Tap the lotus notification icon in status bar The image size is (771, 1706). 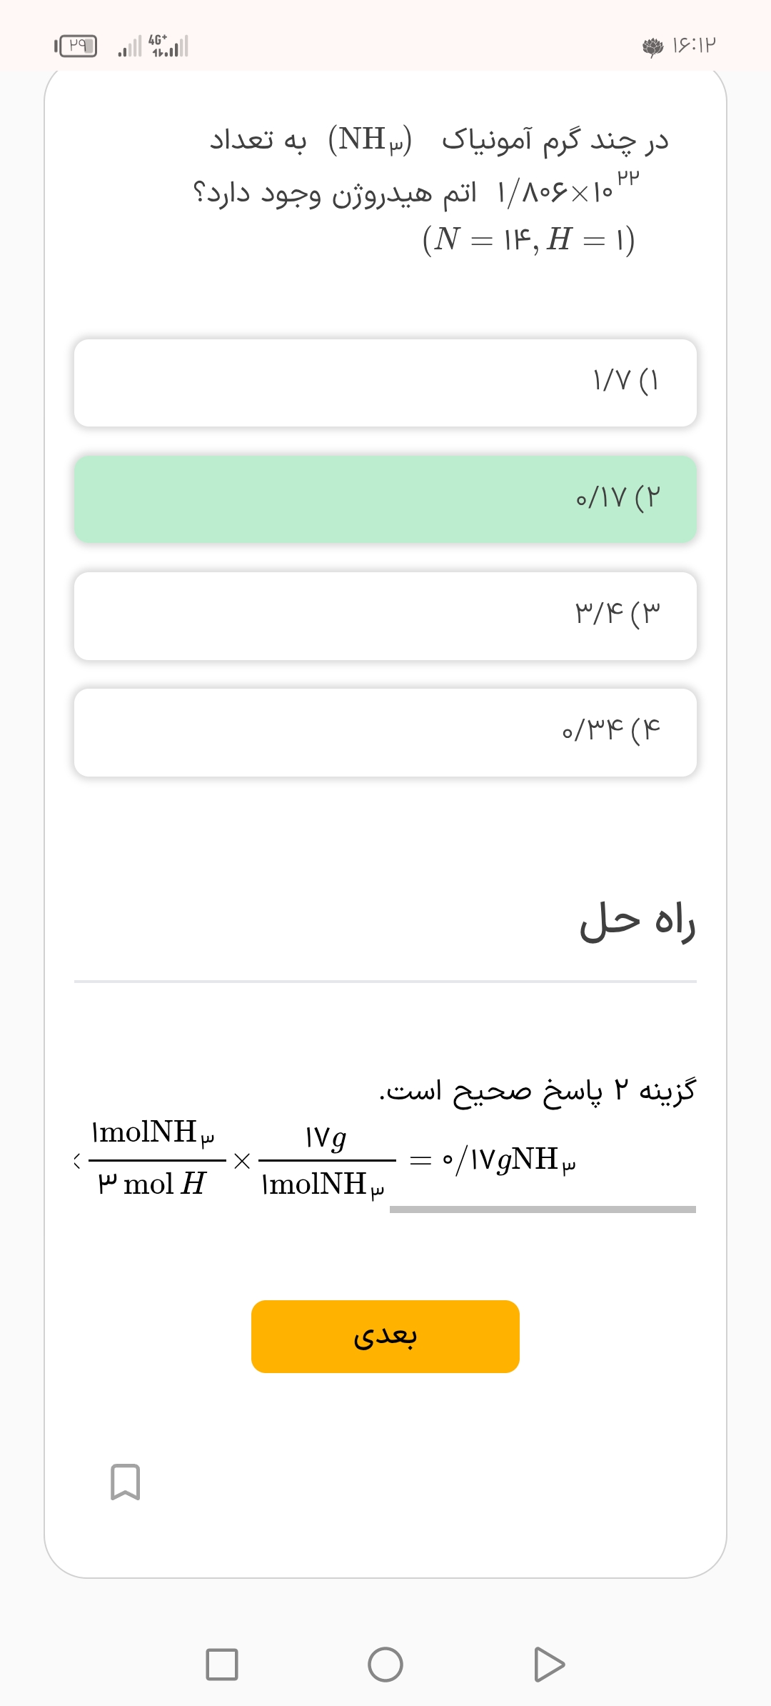(x=652, y=47)
